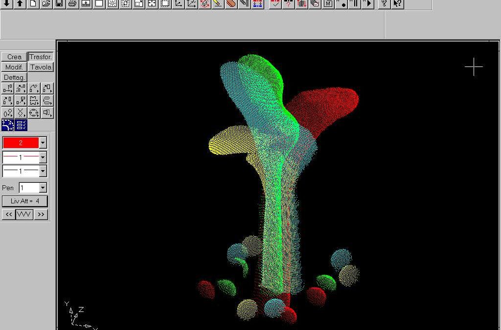Click the red color swatch labeled 2

coord(21,143)
